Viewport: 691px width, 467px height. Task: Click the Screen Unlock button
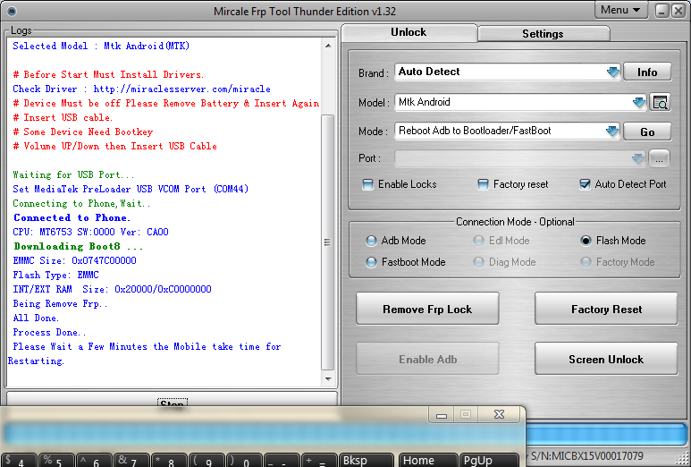tap(606, 359)
